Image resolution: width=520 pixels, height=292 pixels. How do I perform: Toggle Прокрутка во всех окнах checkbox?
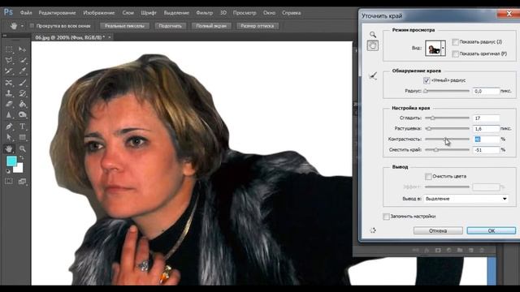pos(32,26)
